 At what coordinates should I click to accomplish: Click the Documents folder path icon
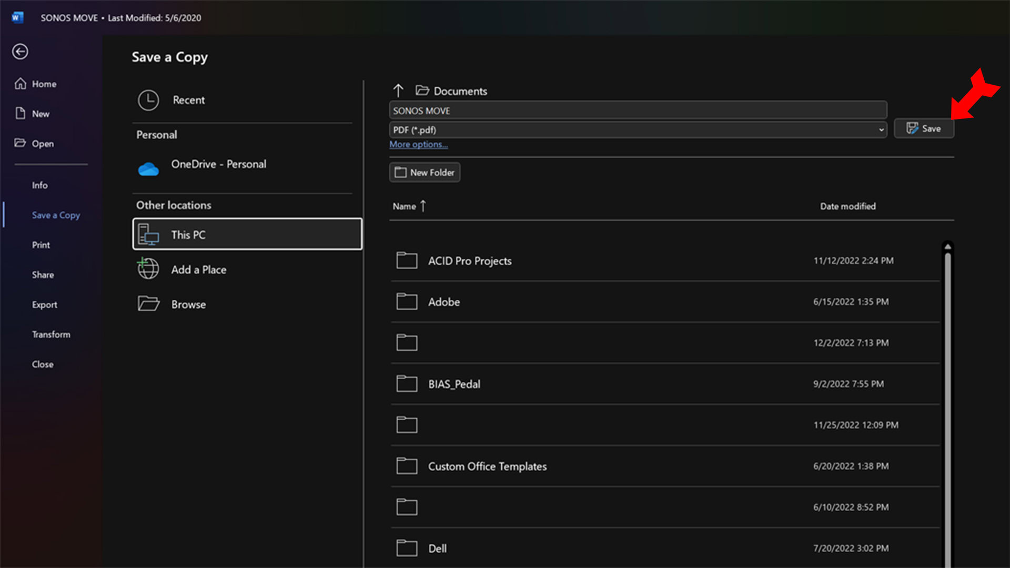422,90
